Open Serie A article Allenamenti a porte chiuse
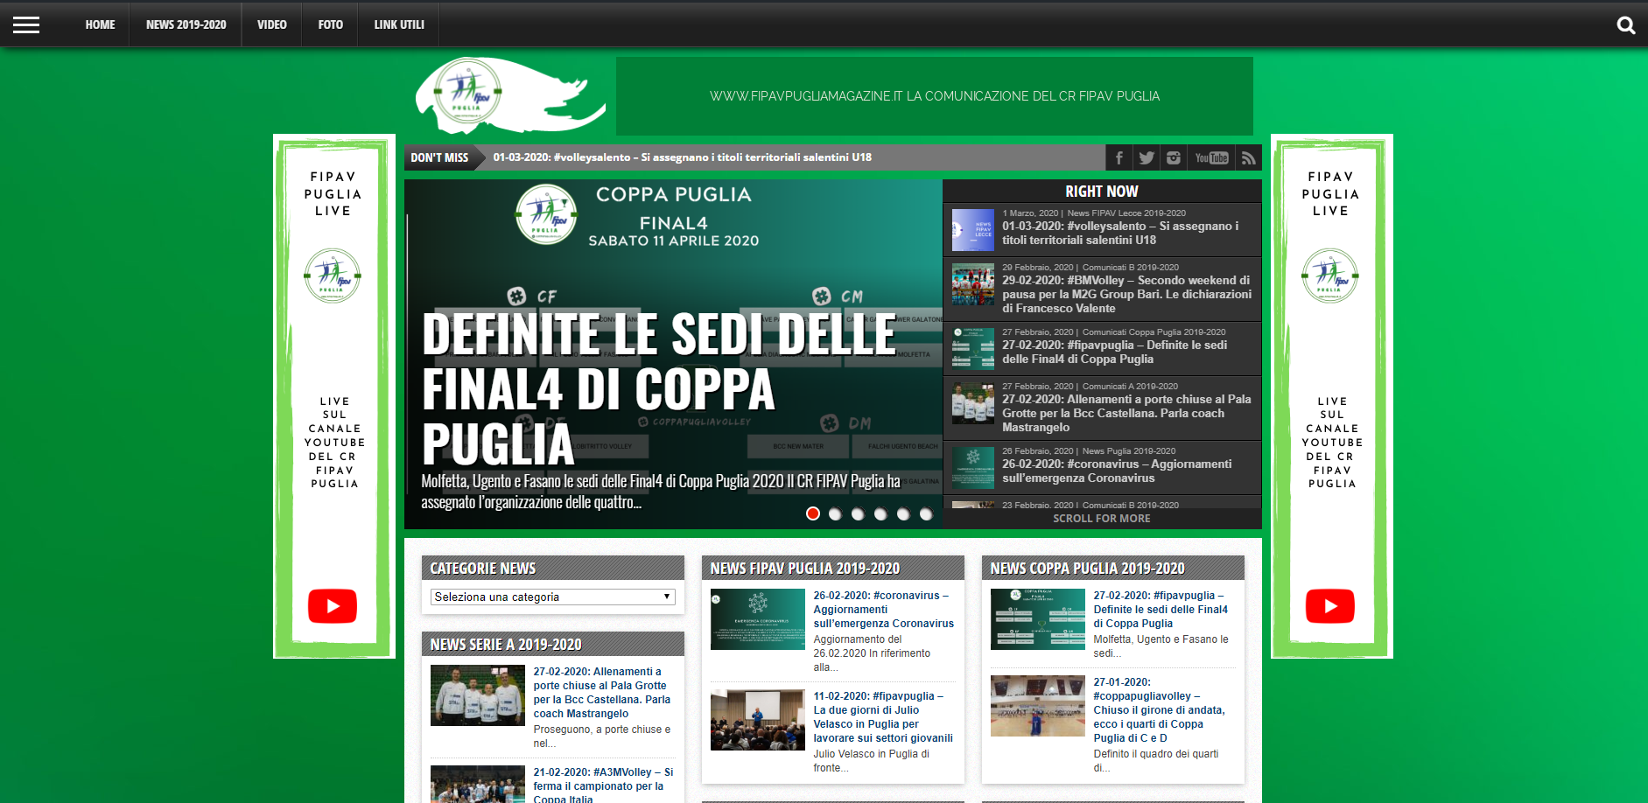This screenshot has width=1648, height=803. [x=603, y=693]
